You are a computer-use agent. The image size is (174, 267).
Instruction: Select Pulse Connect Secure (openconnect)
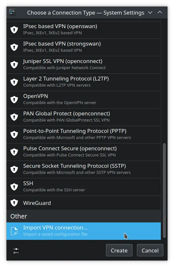point(83,152)
